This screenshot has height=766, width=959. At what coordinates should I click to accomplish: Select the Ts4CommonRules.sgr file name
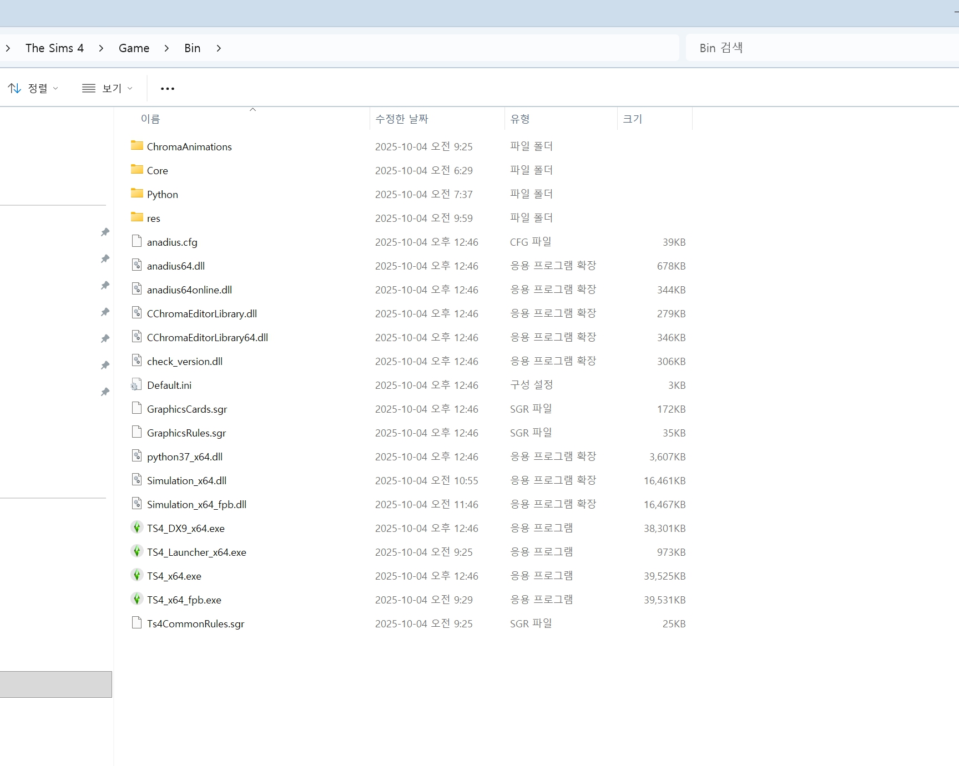(195, 623)
